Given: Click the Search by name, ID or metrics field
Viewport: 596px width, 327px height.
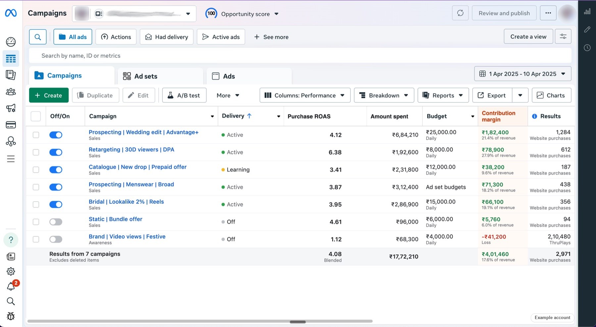Looking at the screenshot, I should click(x=300, y=56).
